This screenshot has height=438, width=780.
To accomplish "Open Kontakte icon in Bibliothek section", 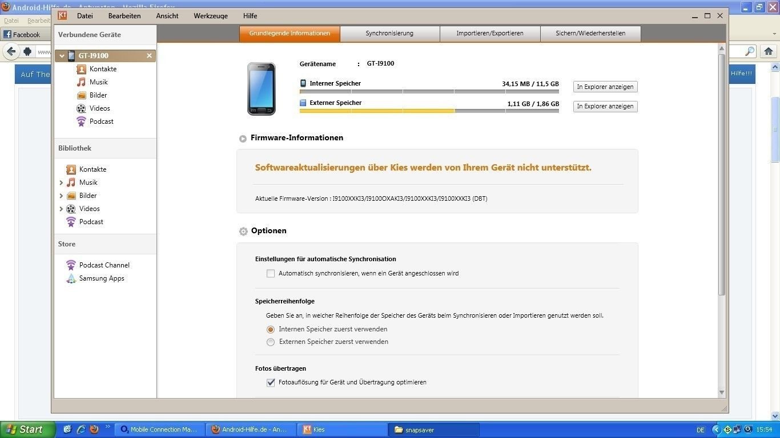I will coord(71,169).
